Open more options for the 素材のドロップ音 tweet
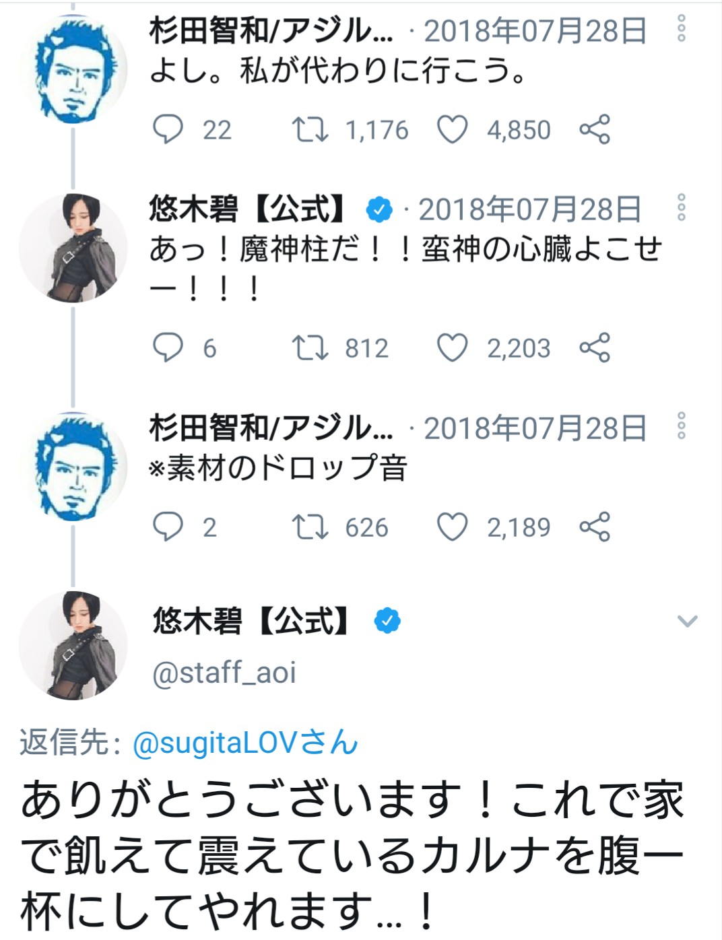This screenshot has width=722, height=940. point(682,426)
